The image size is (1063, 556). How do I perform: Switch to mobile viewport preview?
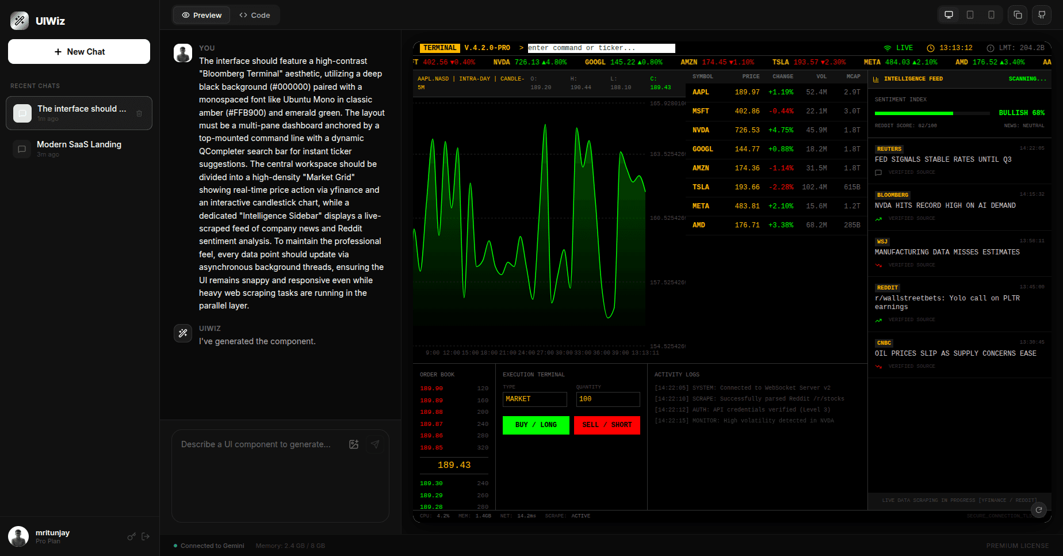pos(991,15)
